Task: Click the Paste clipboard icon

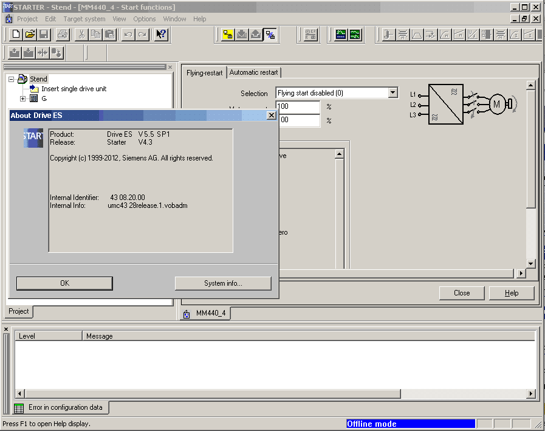Action: (x=109, y=35)
